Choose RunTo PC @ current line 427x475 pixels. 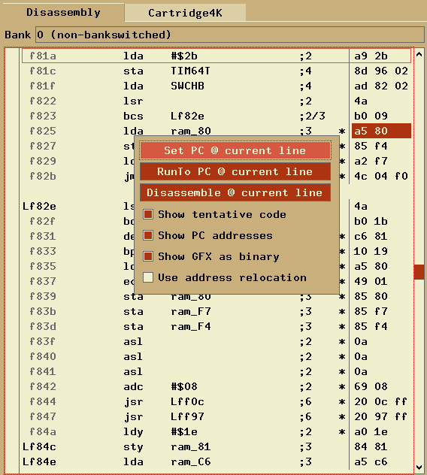235,171
